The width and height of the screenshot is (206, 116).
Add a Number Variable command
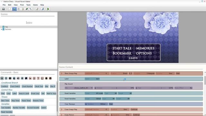click(19, 108)
